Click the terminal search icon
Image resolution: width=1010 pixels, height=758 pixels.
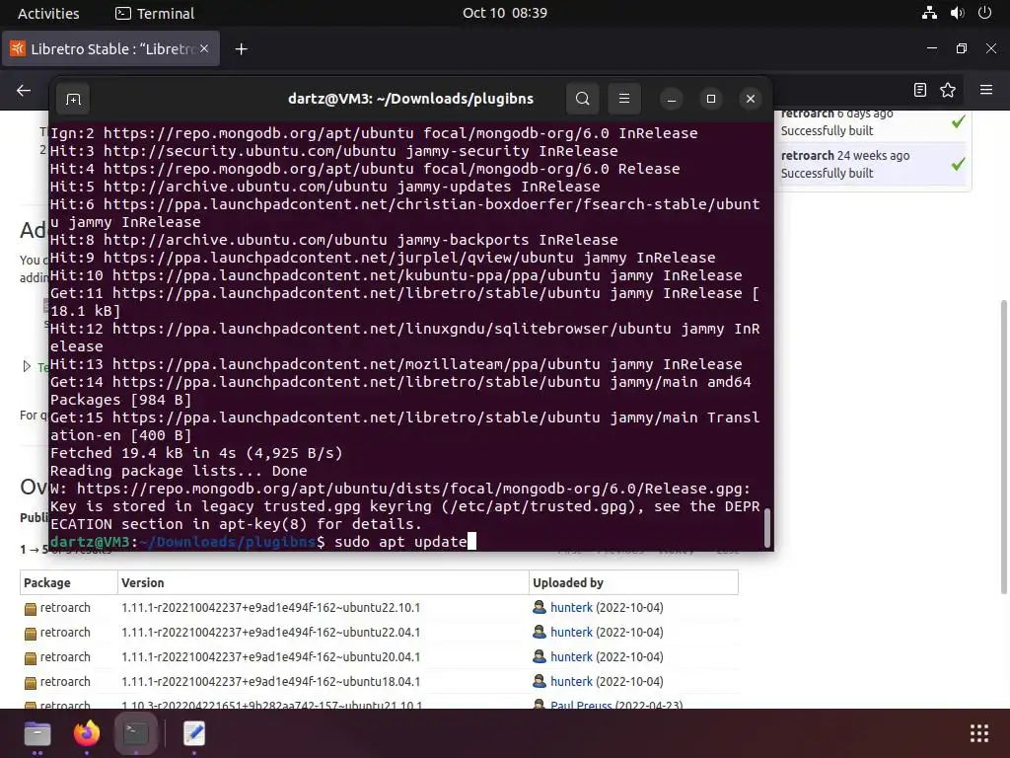tap(582, 99)
